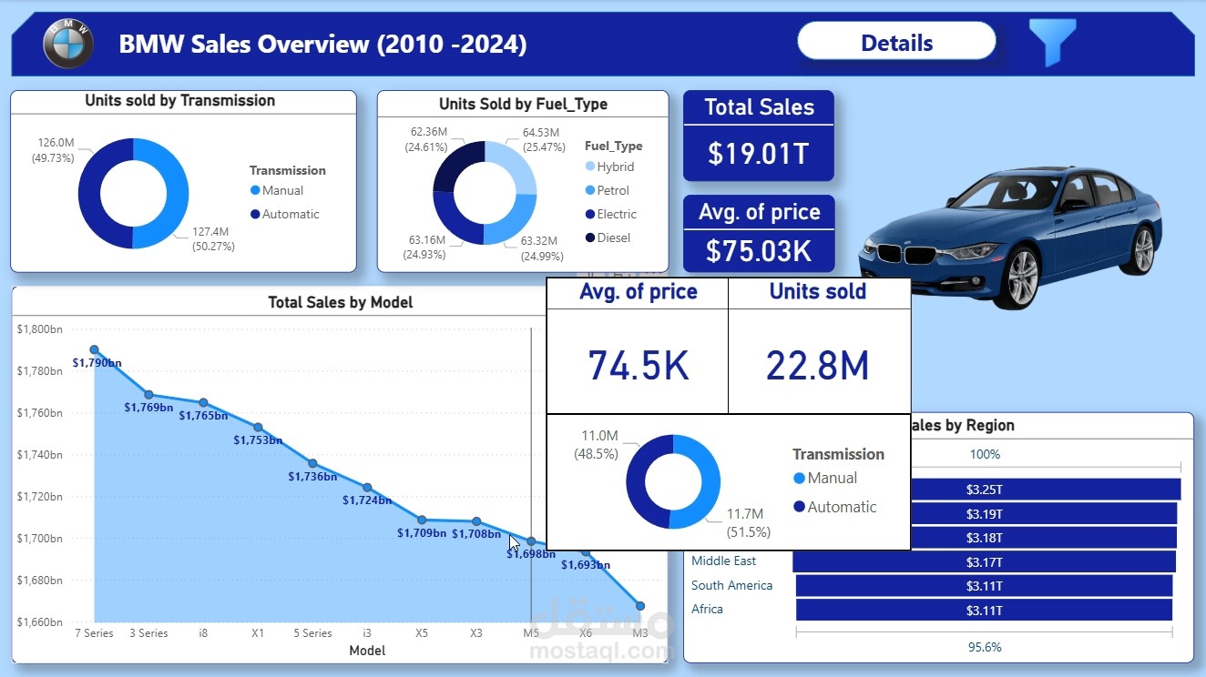Select Hybrid in the Fuel_Type legend
Screen dimensions: 1206x677
point(609,167)
